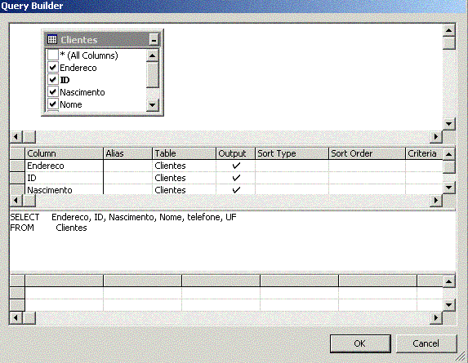Click the Clientes table grid icon

point(52,39)
